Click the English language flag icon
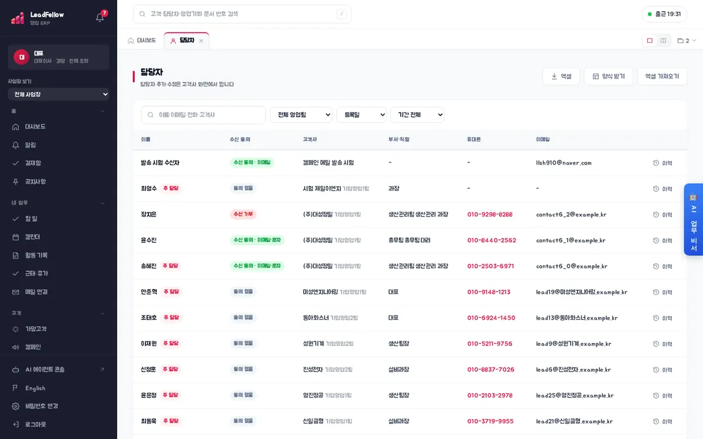The height and width of the screenshot is (439, 703). pyautogui.click(x=16, y=388)
